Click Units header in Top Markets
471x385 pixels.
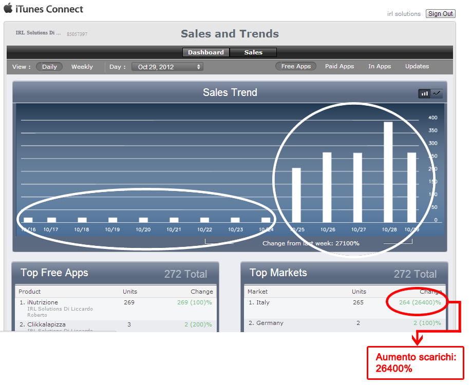click(x=359, y=291)
